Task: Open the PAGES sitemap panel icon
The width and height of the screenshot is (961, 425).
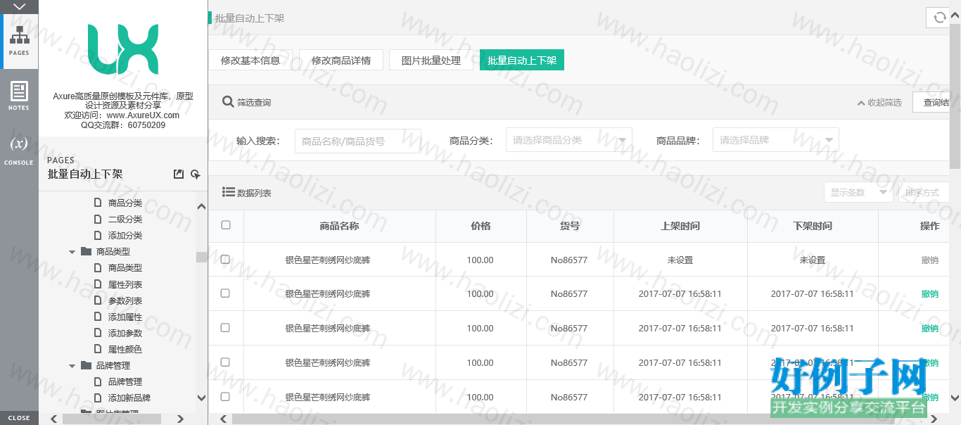Action: tap(19, 41)
